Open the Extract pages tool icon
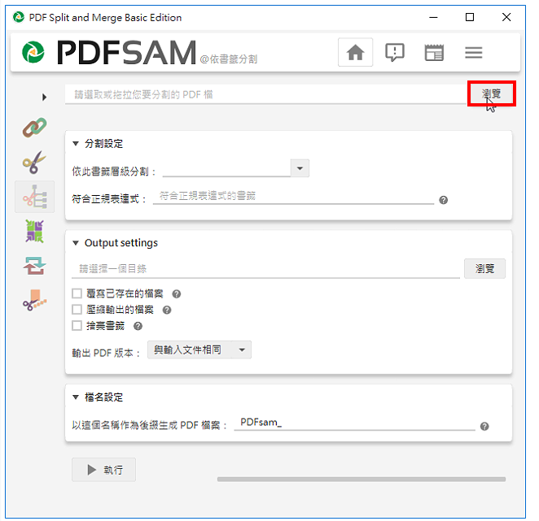 [35, 300]
